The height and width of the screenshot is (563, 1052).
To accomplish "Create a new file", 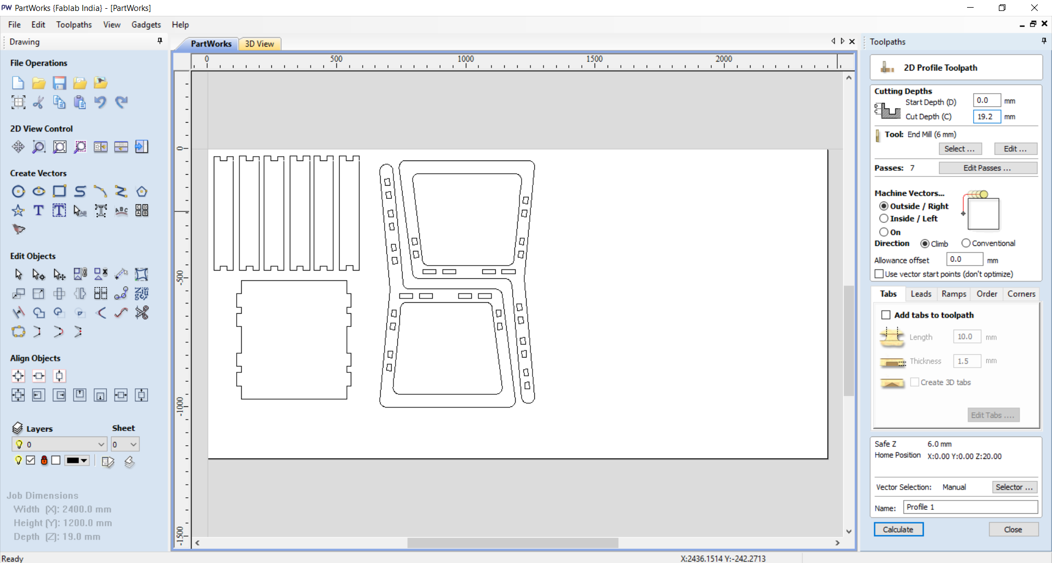I will pos(18,83).
